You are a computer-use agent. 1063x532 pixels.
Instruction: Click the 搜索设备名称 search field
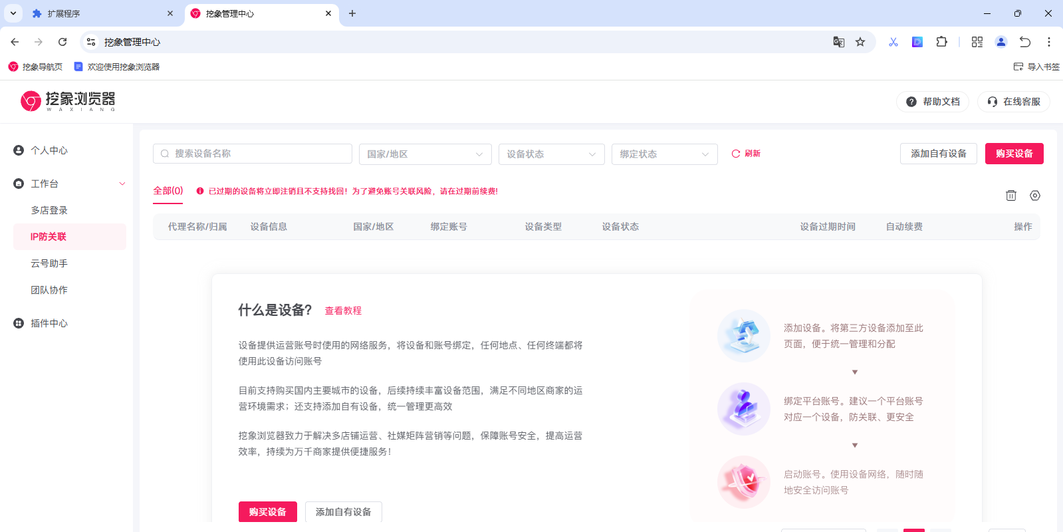[x=253, y=154]
